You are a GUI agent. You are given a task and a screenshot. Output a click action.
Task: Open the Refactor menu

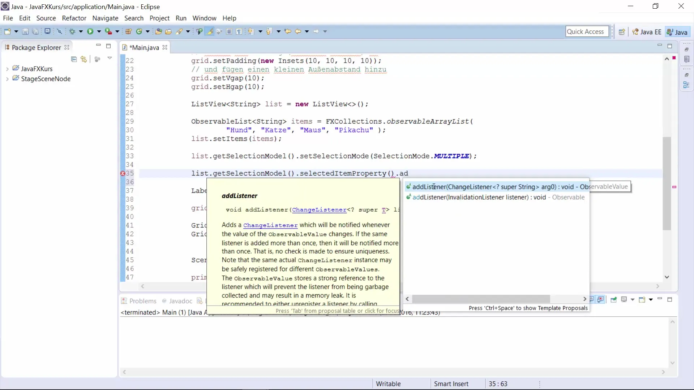(x=74, y=18)
